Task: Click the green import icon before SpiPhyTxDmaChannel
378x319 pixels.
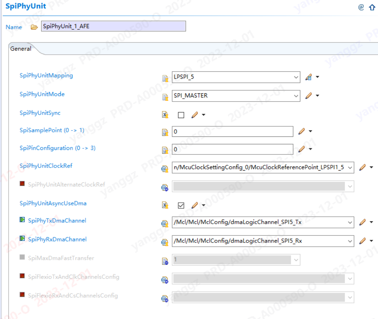Action: pyautogui.click(x=22, y=220)
